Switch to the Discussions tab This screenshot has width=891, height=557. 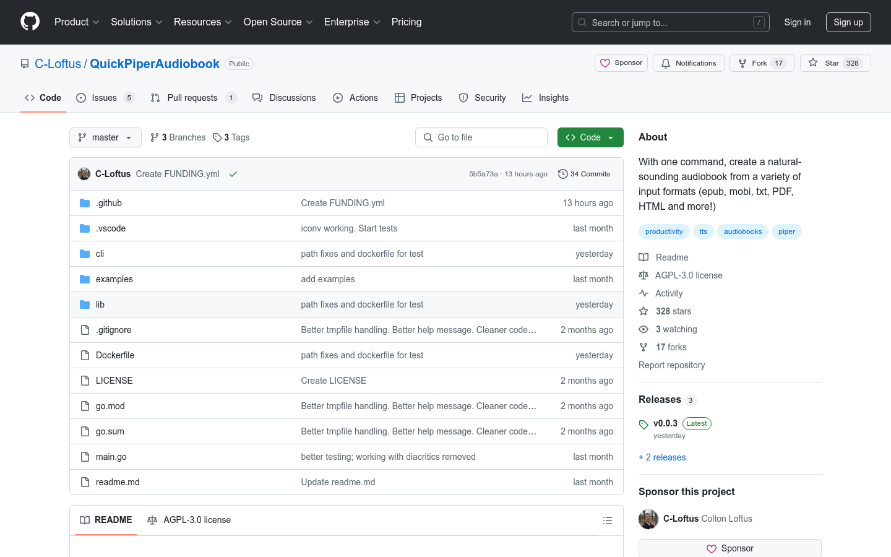[284, 98]
